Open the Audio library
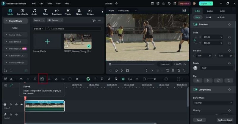The width and height of the screenshot is (238, 124). point(34,12)
